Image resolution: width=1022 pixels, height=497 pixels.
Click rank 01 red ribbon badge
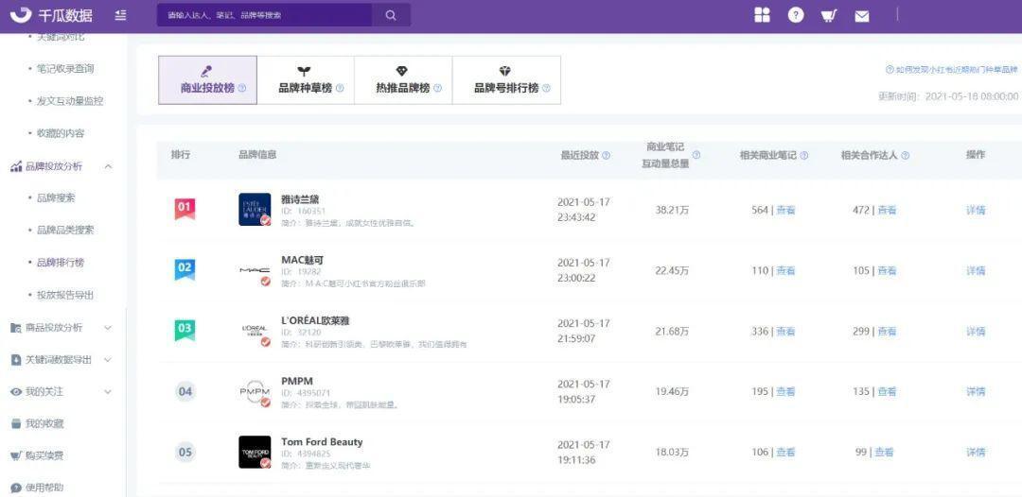[185, 209]
